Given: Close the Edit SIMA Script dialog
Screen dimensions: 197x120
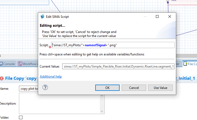Looking at the screenshot, I should 170,16.
